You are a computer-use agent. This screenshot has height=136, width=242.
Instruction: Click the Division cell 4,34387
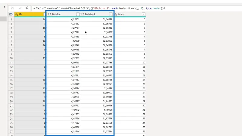click(x=63, y=80)
